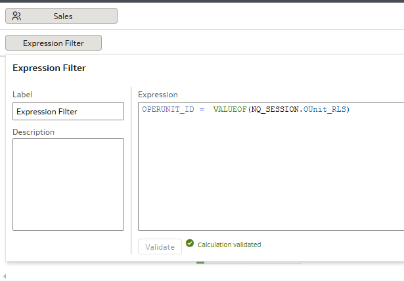Focus the Label input field

tap(68, 111)
